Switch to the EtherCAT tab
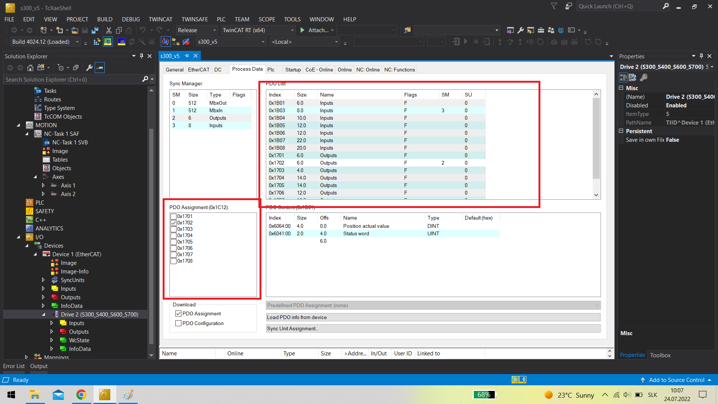 [x=199, y=70]
